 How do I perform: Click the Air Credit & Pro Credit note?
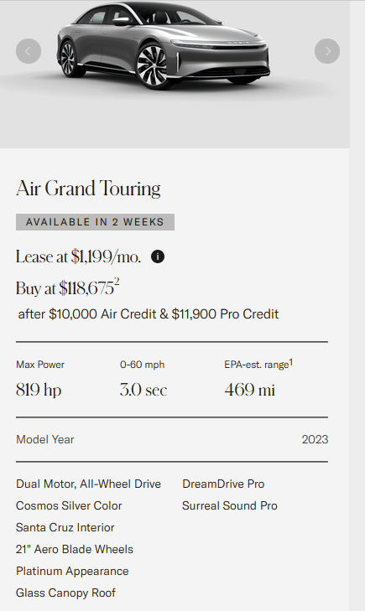(149, 314)
